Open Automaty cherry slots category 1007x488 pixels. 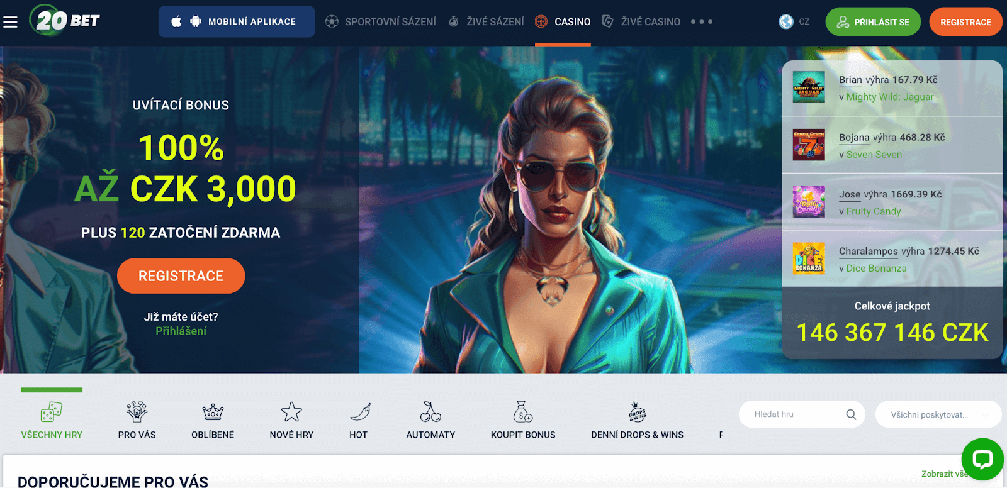click(430, 421)
